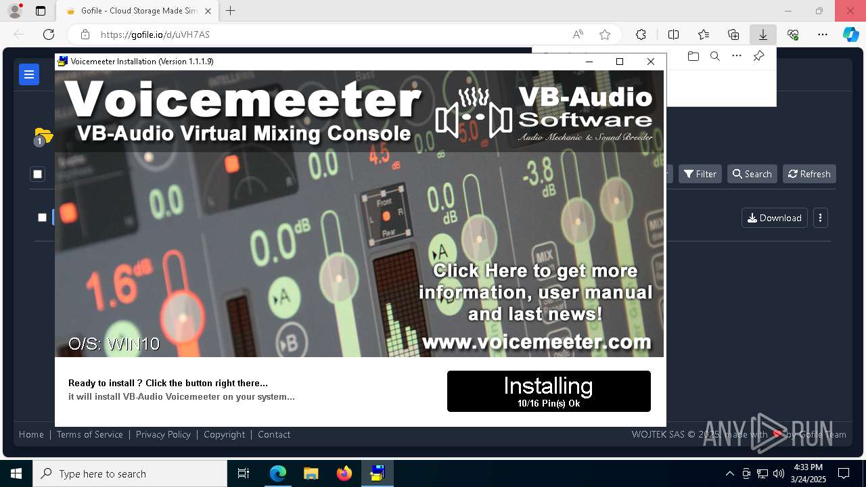The height and width of the screenshot is (487, 866).
Task: Close the Gofile browser tab
Action: [x=208, y=11]
